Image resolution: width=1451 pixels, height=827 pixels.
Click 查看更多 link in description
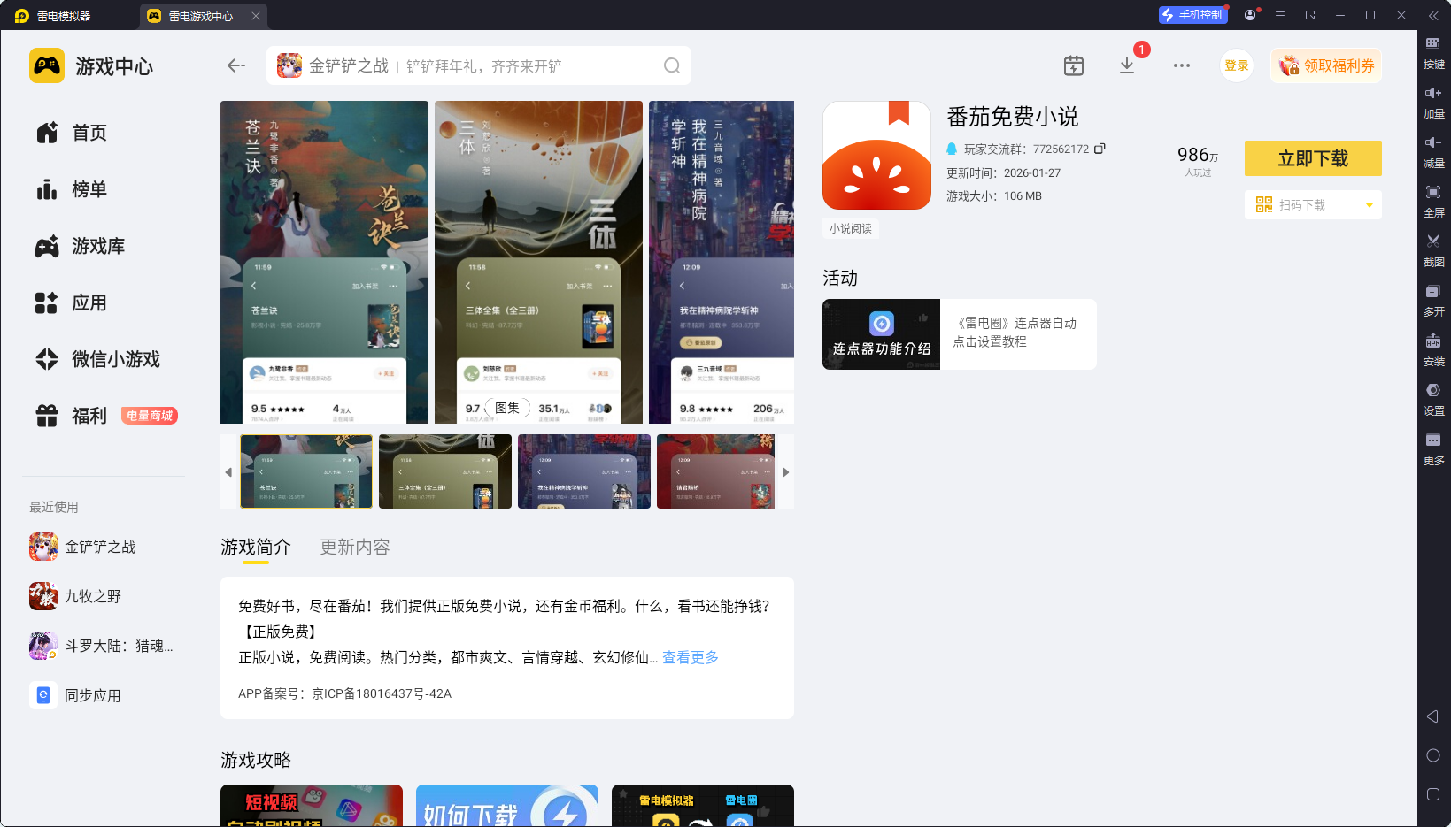pos(691,657)
